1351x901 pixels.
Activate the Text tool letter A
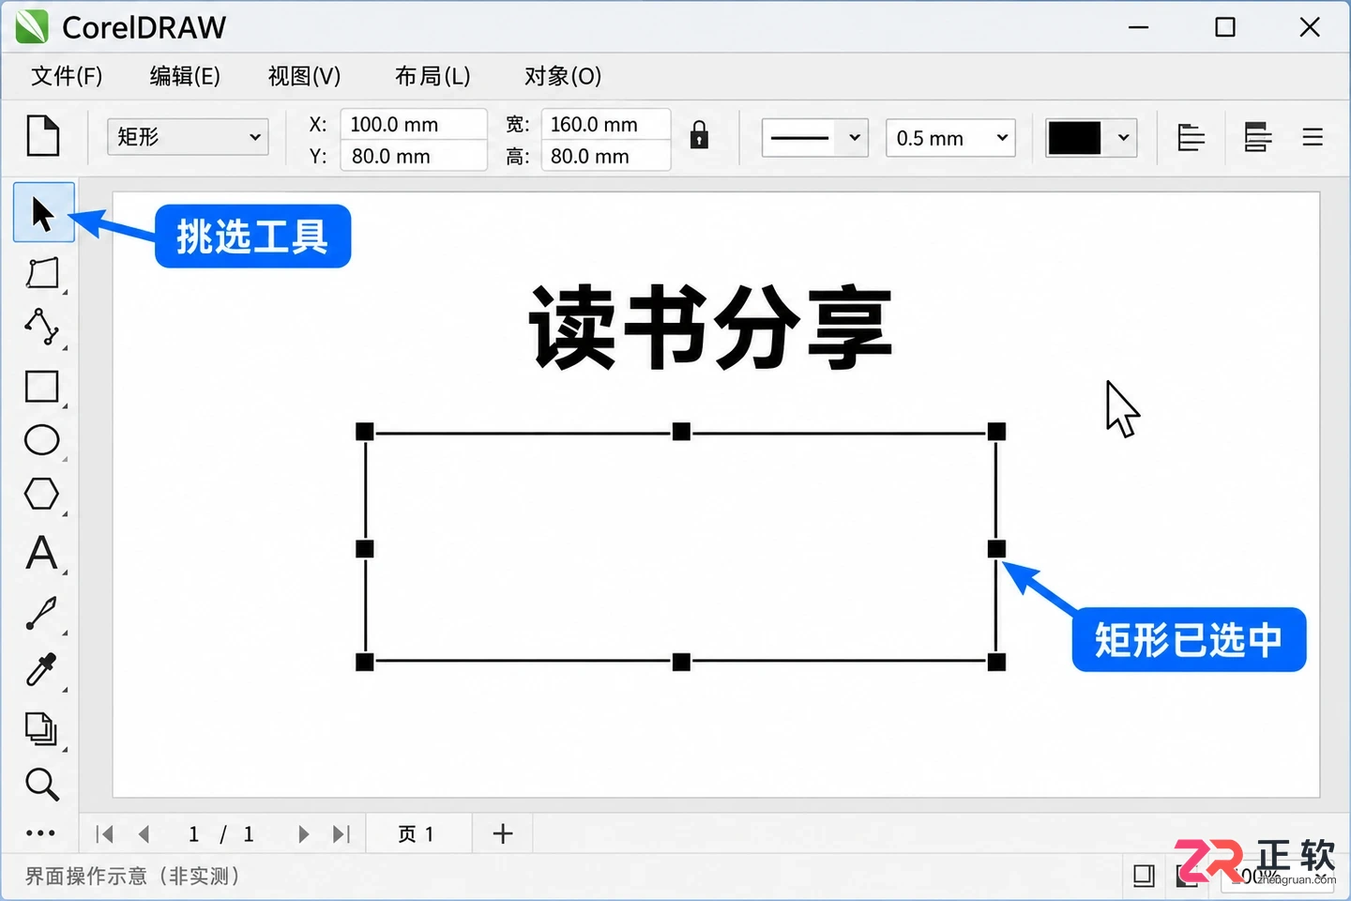(x=42, y=553)
